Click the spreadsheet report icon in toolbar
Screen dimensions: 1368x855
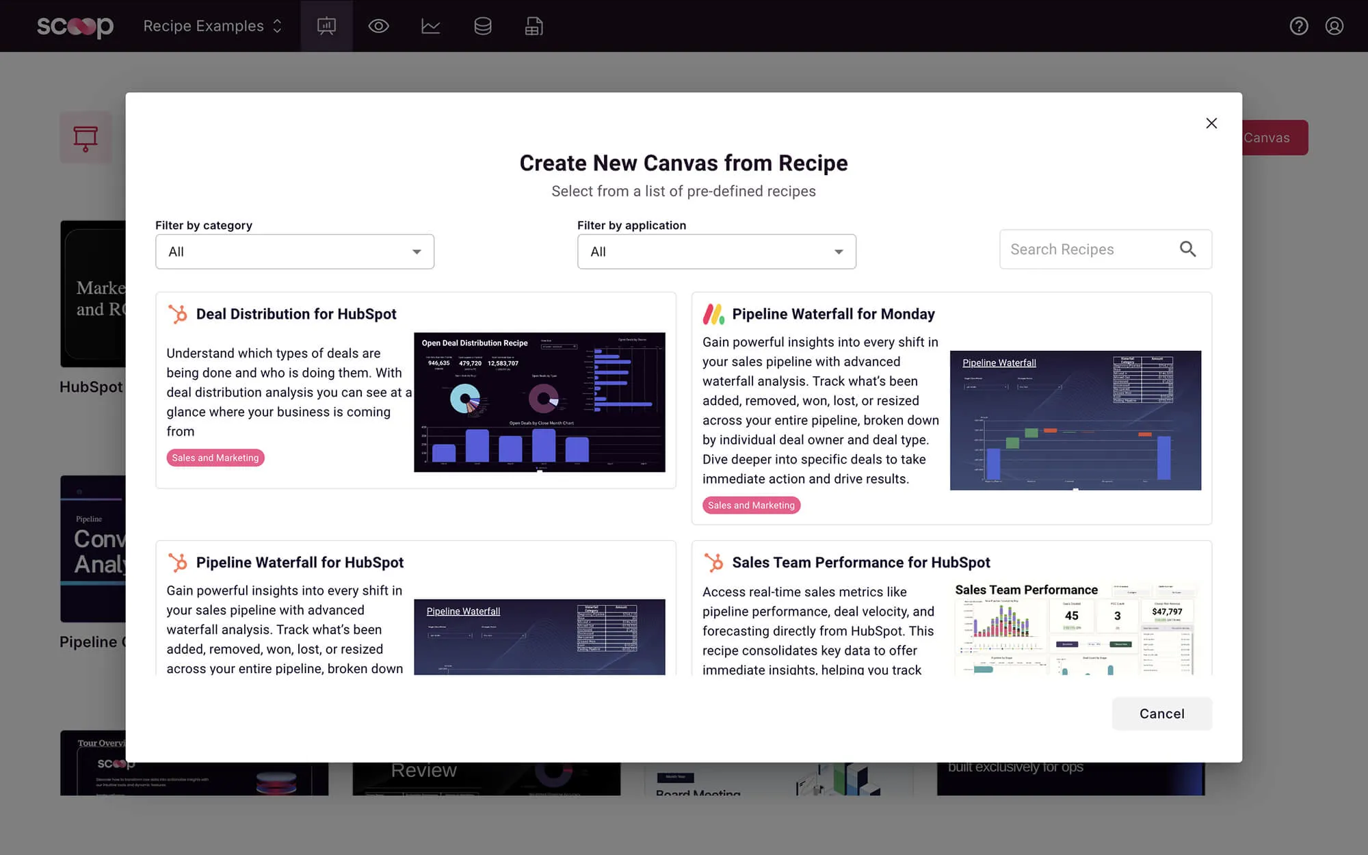pos(534,26)
